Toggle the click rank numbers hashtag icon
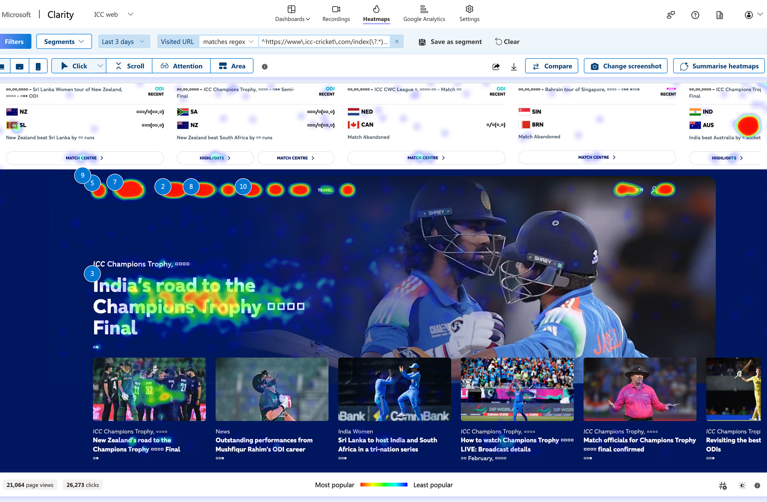This screenshot has height=502, width=767. (723, 485)
